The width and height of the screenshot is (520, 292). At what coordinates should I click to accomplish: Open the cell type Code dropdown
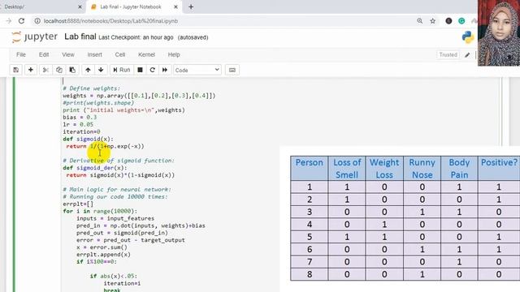click(197, 70)
